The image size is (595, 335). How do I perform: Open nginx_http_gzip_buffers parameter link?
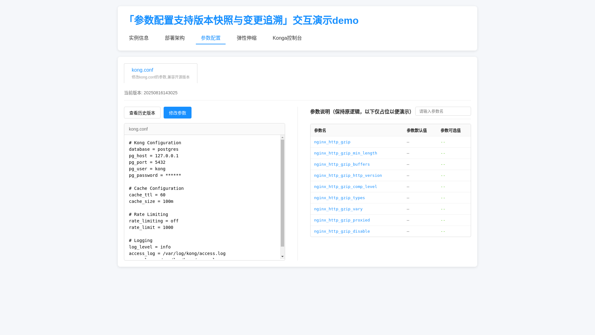click(342, 164)
